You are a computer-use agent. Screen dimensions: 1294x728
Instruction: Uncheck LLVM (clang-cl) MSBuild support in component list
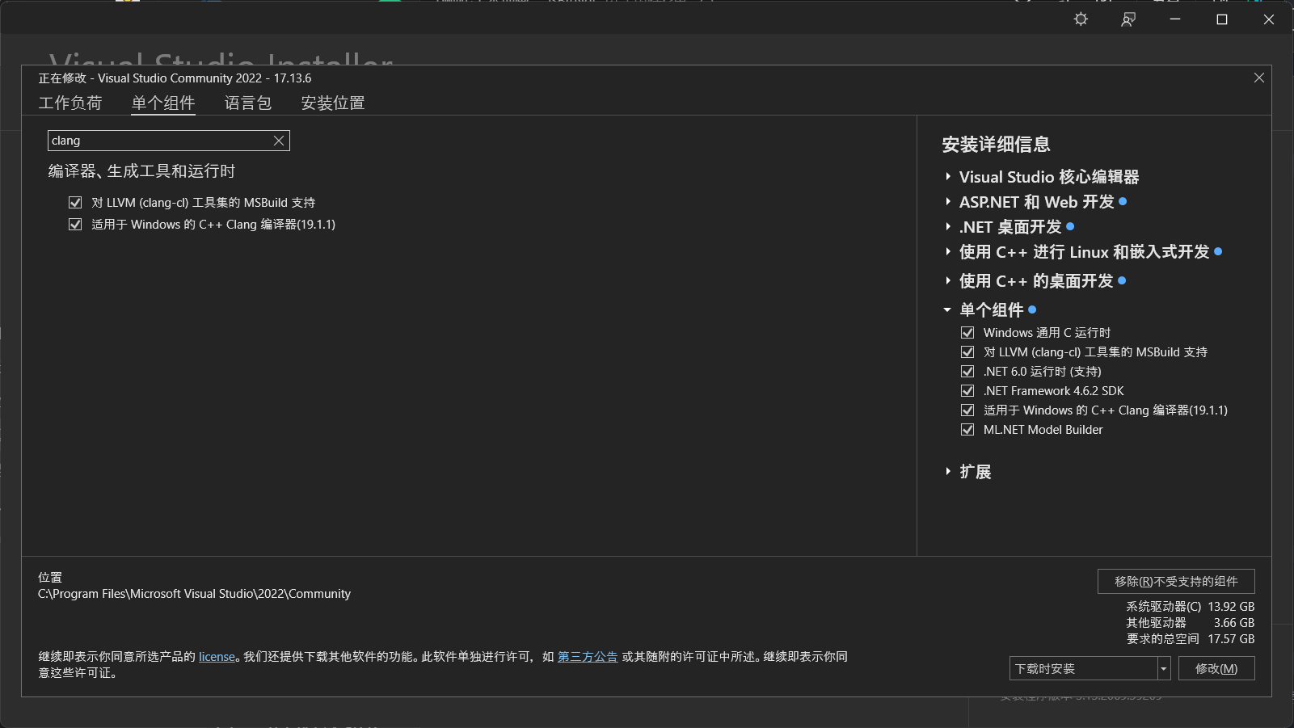click(75, 203)
